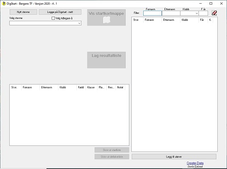
Task: Click 'Logge på Digstart - nett' button
Action: 60,12
